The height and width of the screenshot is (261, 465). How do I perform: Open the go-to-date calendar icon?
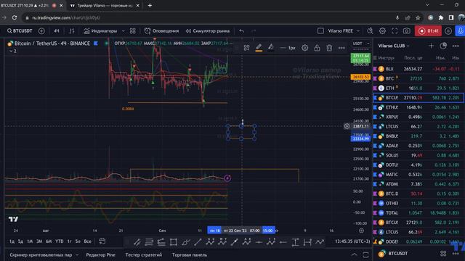pos(102,241)
